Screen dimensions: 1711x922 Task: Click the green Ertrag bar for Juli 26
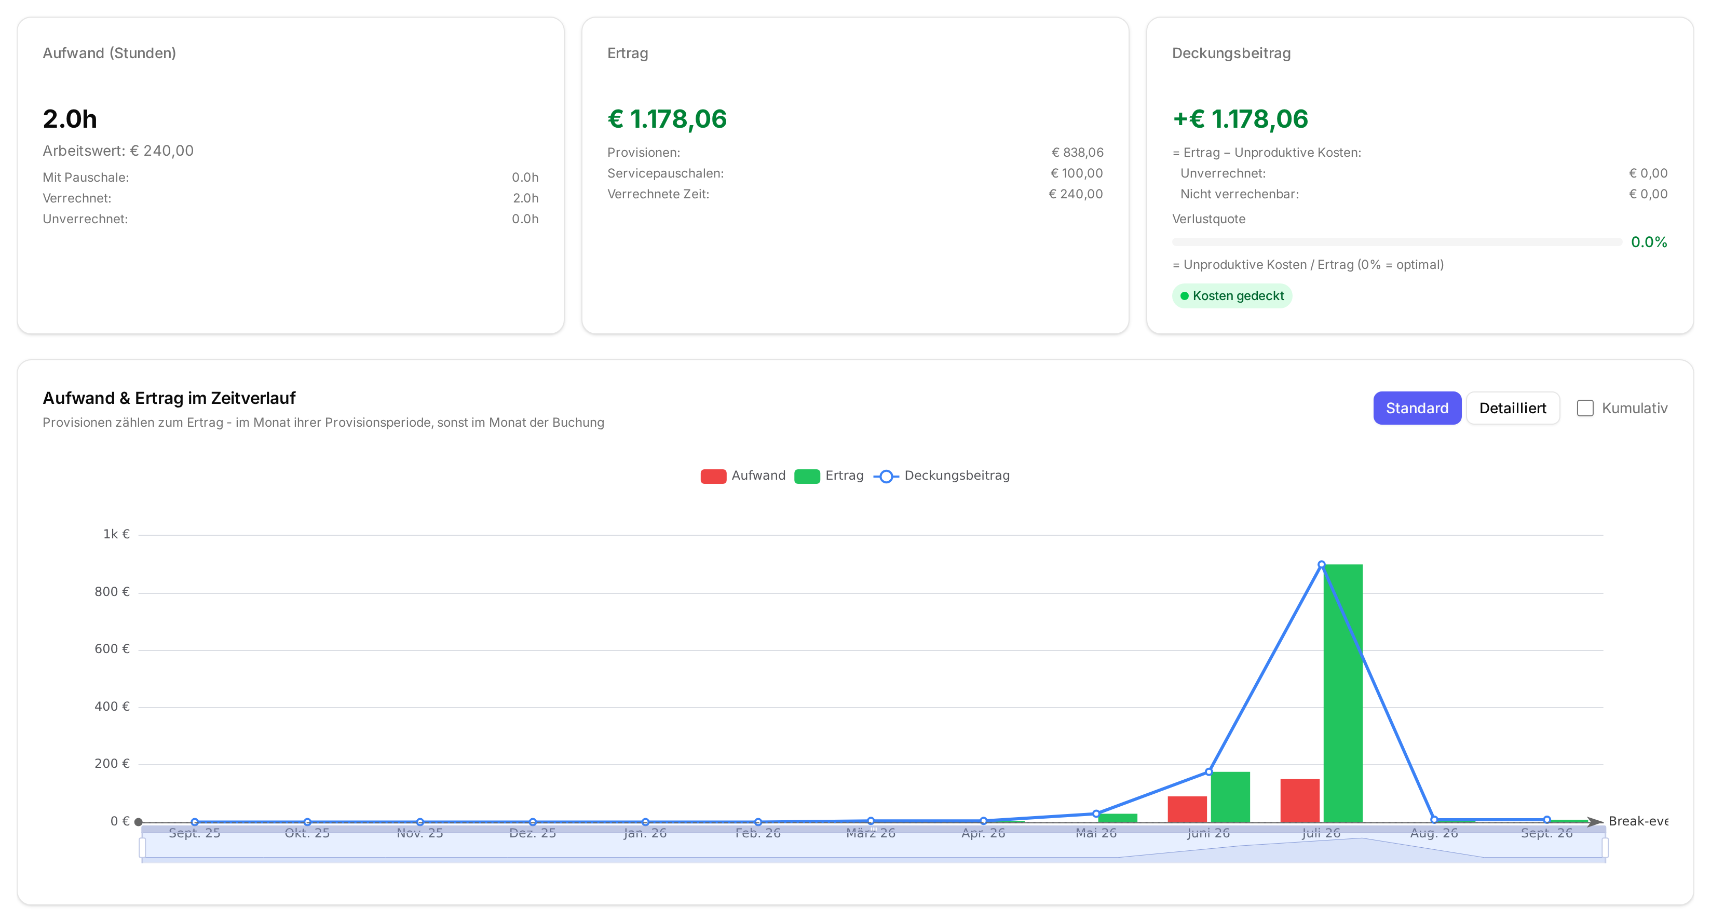point(1342,693)
